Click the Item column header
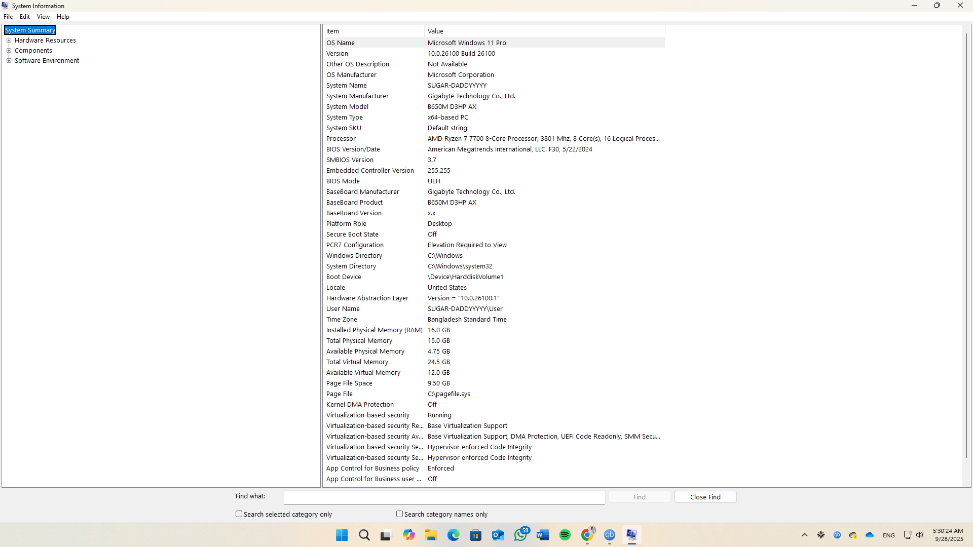973x547 pixels. [x=374, y=31]
